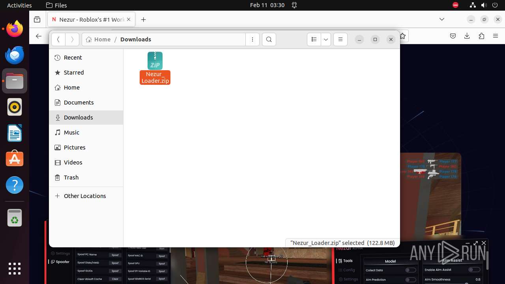
Task: Open Trash in the sidebar
Action: pos(86,177)
